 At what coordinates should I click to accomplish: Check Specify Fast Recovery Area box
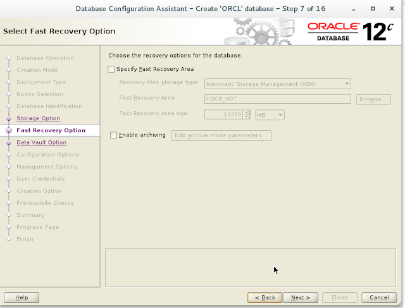pos(111,69)
